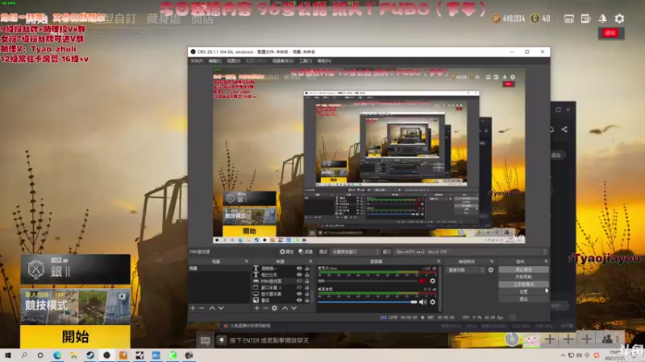645x362 pixels.
Task: Toggle the lock on the first text source
Action: click(307, 269)
